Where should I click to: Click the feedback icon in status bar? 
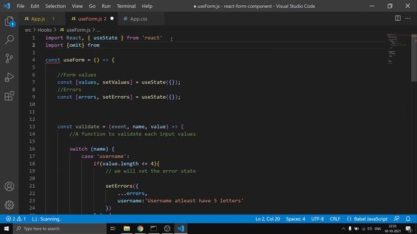(396, 219)
